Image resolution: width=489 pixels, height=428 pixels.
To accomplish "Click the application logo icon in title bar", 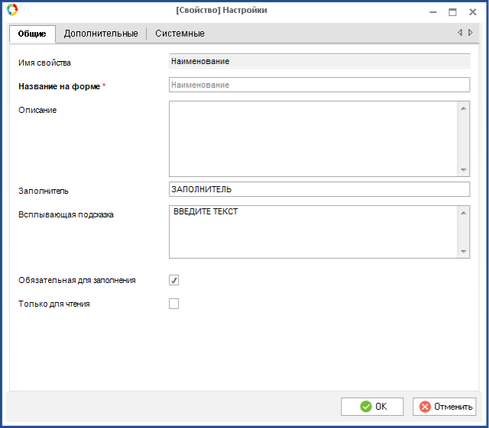I will pyautogui.click(x=11, y=11).
